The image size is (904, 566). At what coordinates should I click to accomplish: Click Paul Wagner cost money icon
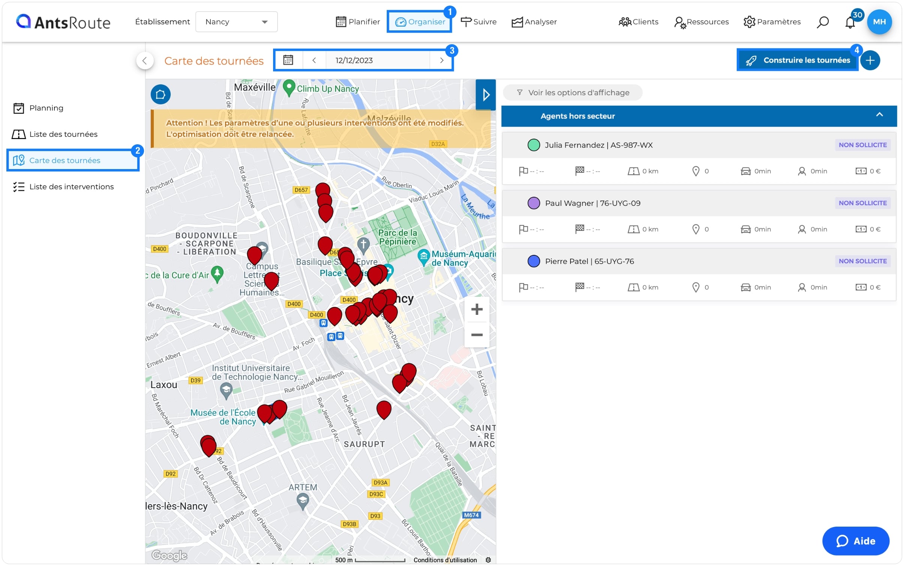(860, 229)
